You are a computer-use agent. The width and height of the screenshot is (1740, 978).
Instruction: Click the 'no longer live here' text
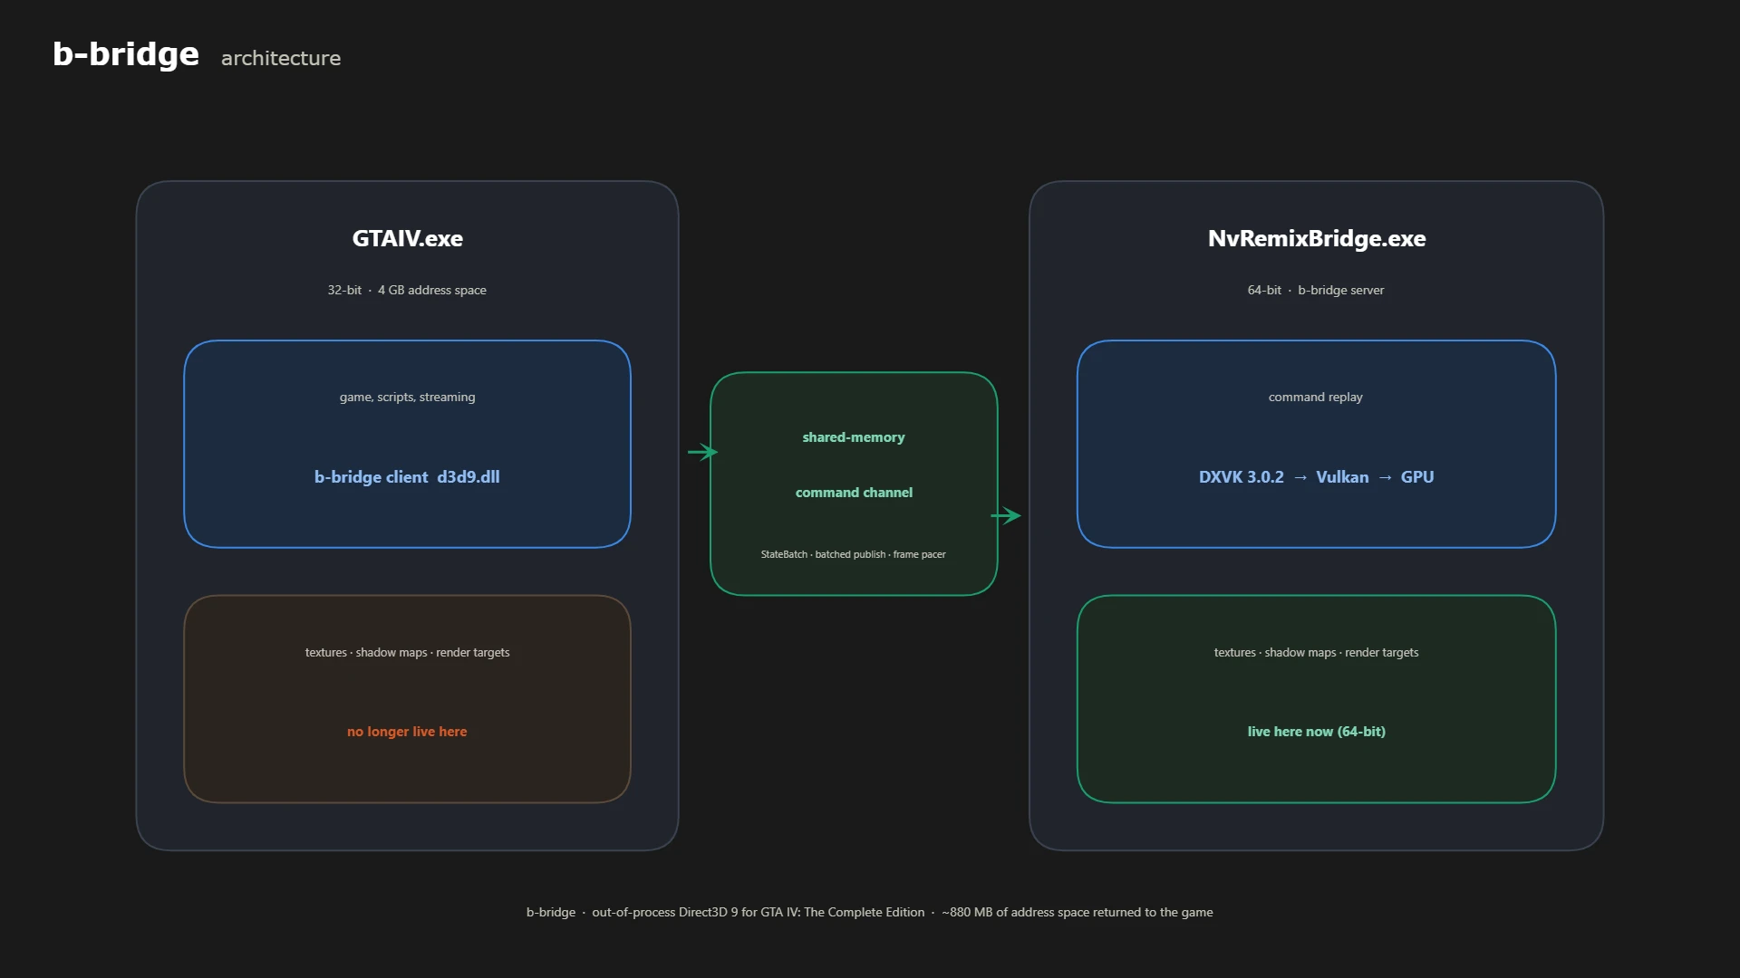click(x=407, y=732)
